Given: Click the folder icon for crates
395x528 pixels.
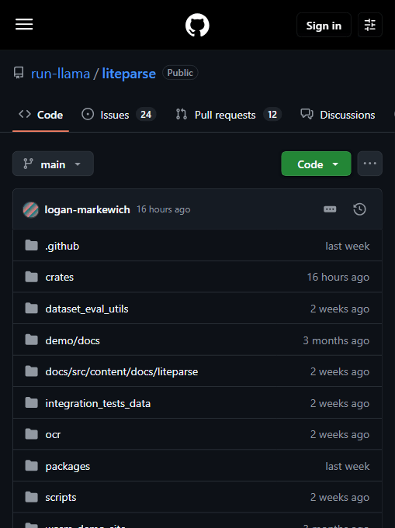Looking at the screenshot, I should point(31,277).
